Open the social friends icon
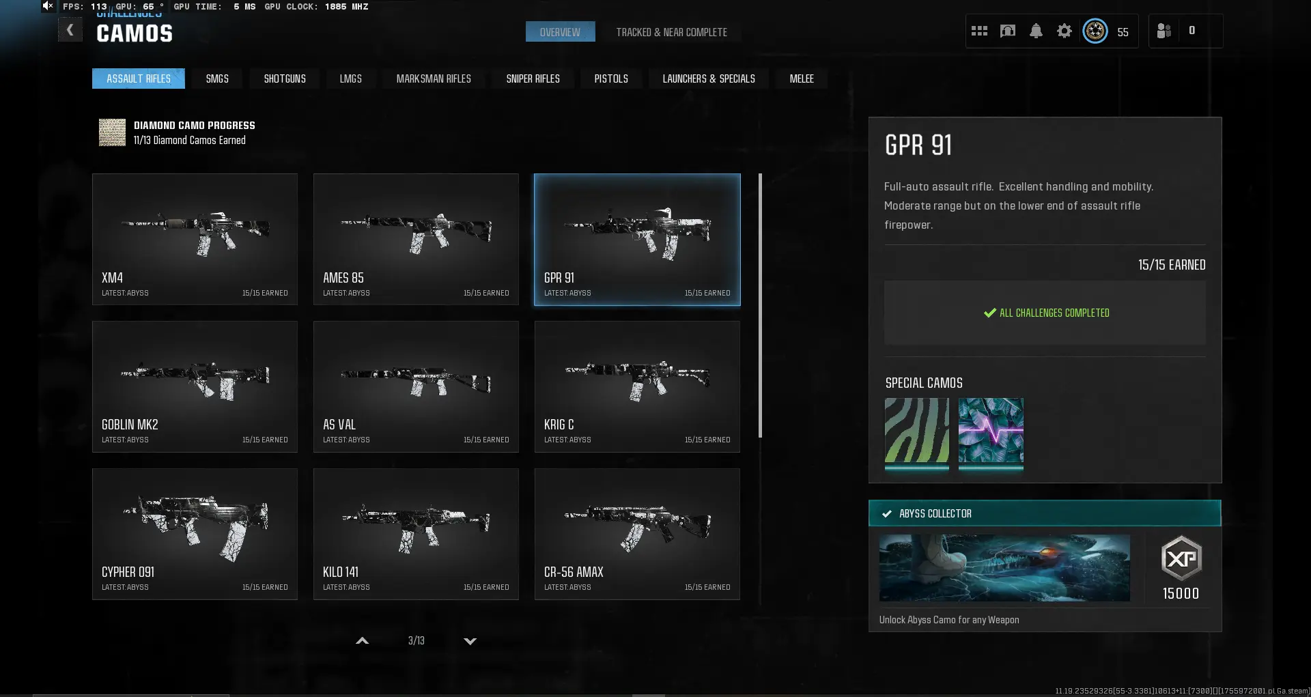Screen dimensions: 1311x697 click(x=1164, y=31)
